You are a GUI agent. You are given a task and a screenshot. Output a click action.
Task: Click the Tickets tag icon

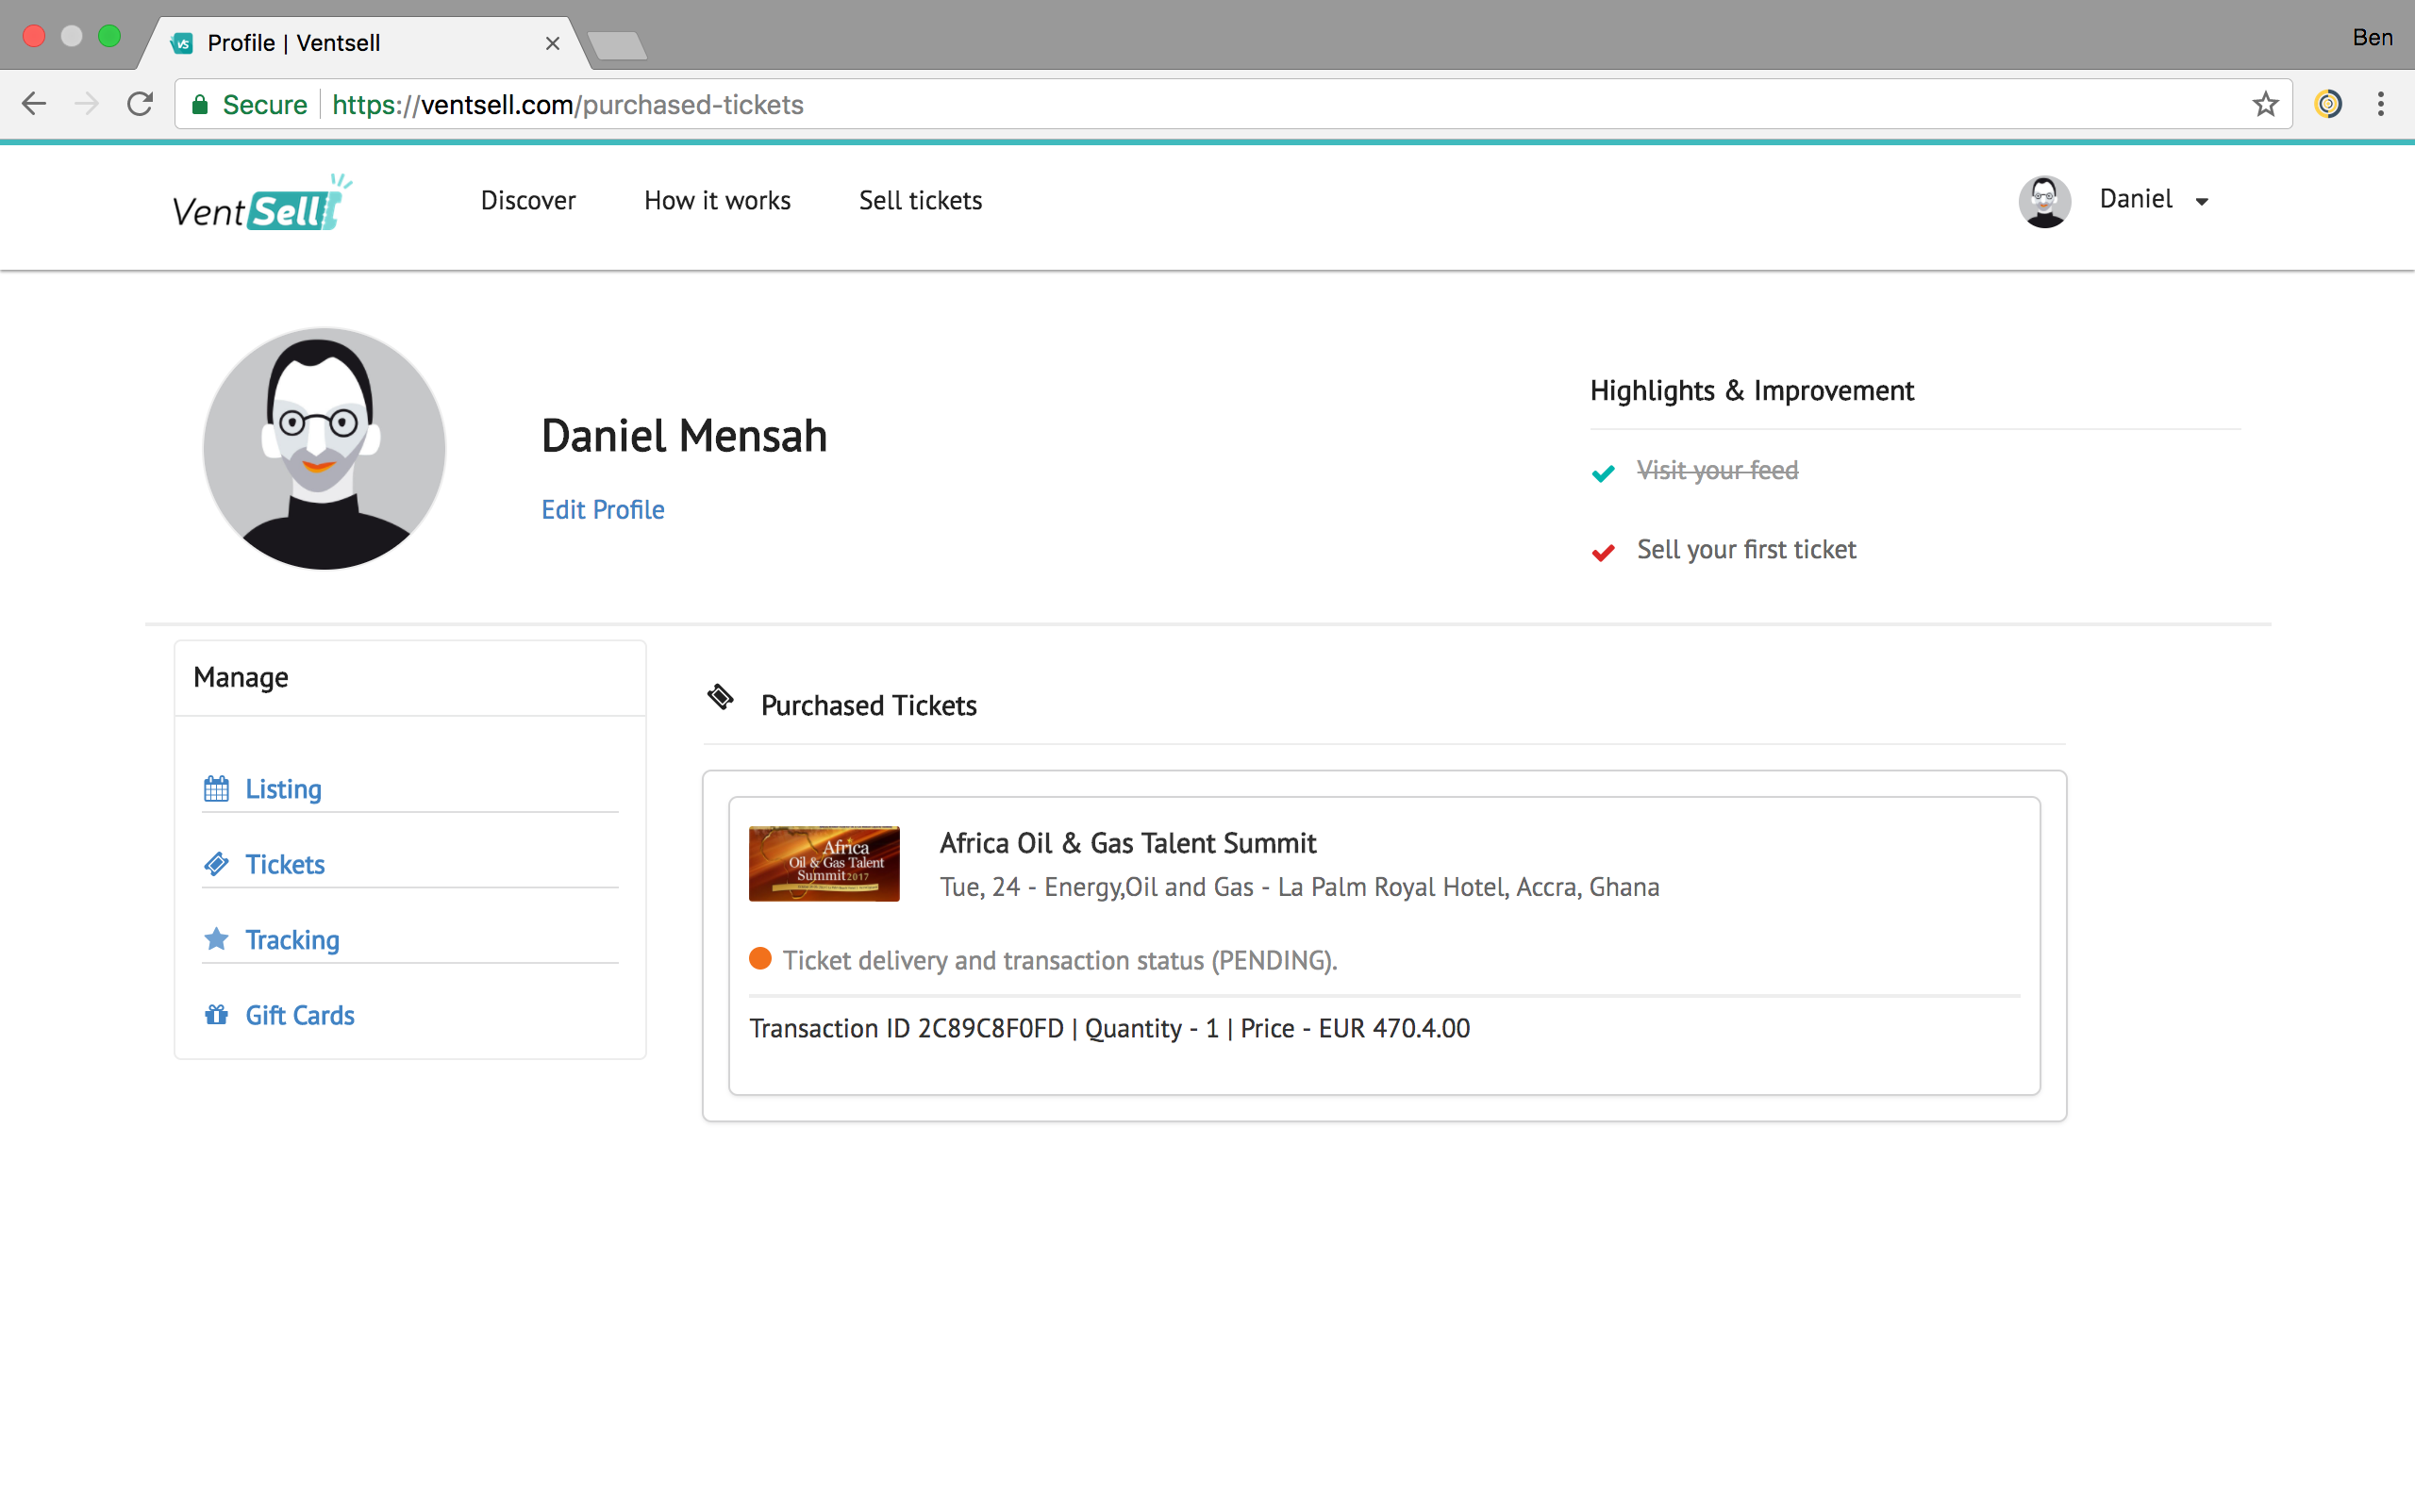[x=217, y=864]
